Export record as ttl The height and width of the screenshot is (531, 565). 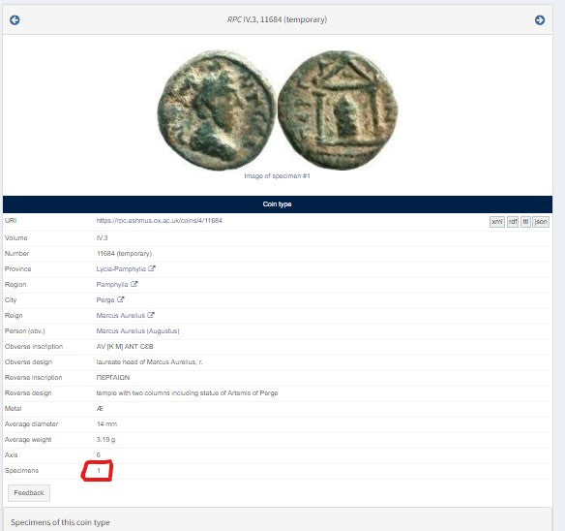525,222
